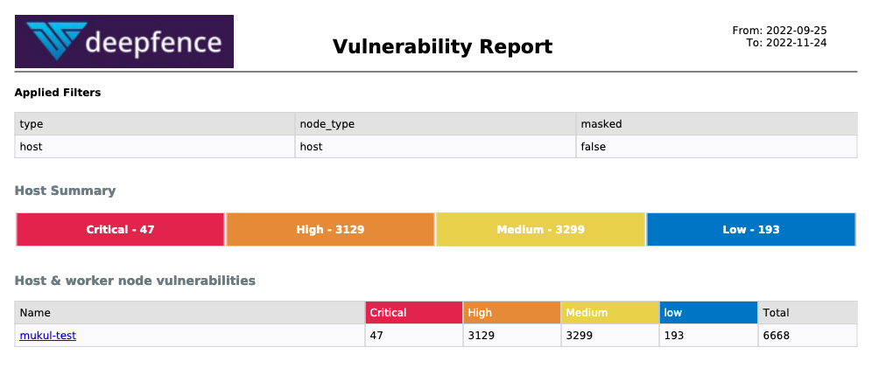Click the Deepfence logo image
This screenshot has width=872, height=375.
coord(124,42)
